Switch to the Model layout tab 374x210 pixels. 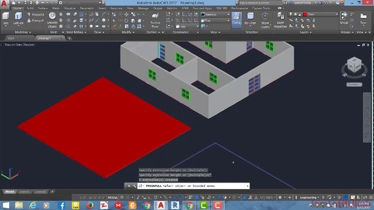pyautogui.click(x=9, y=191)
